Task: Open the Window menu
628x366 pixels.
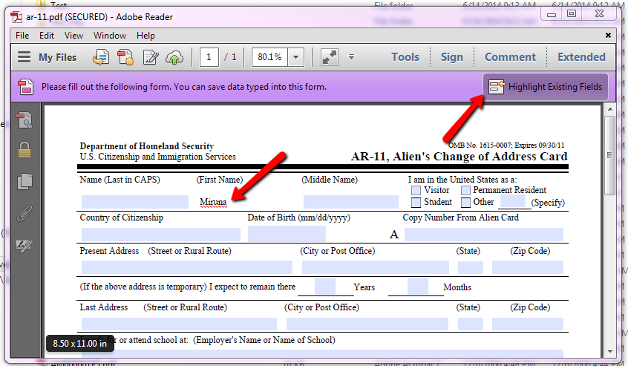Action: 110,36
